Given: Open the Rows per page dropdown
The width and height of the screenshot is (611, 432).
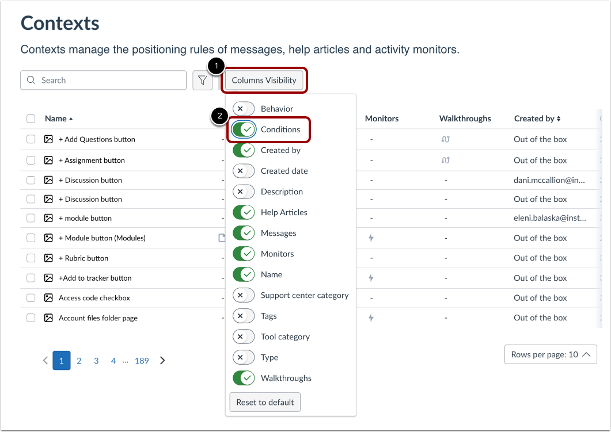Looking at the screenshot, I should [550, 354].
